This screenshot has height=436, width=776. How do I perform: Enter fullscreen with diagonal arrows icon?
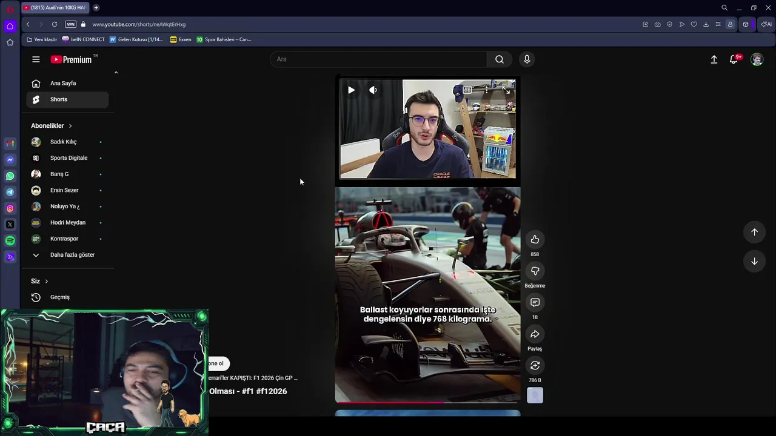click(x=506, y=90)
